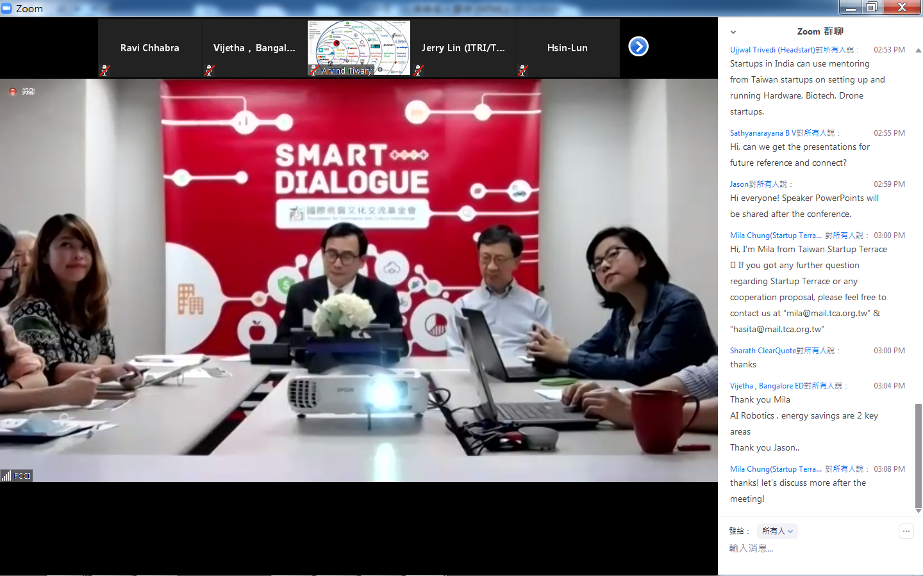This screenshot has width=923, height=576.
Task: Select Hsin-Lun participant tile
Action: click(568, 48)
